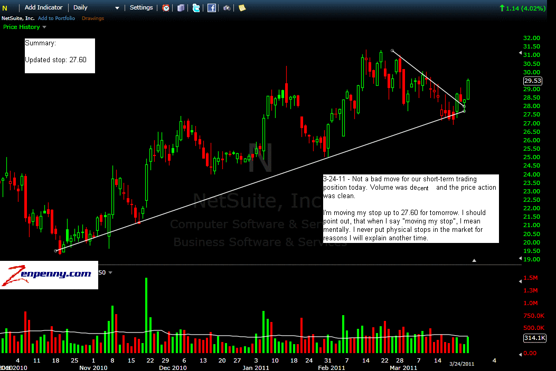Click the N ticker symbol field
The height and width of the screenshot is (371, 556).
click(5, 8)
